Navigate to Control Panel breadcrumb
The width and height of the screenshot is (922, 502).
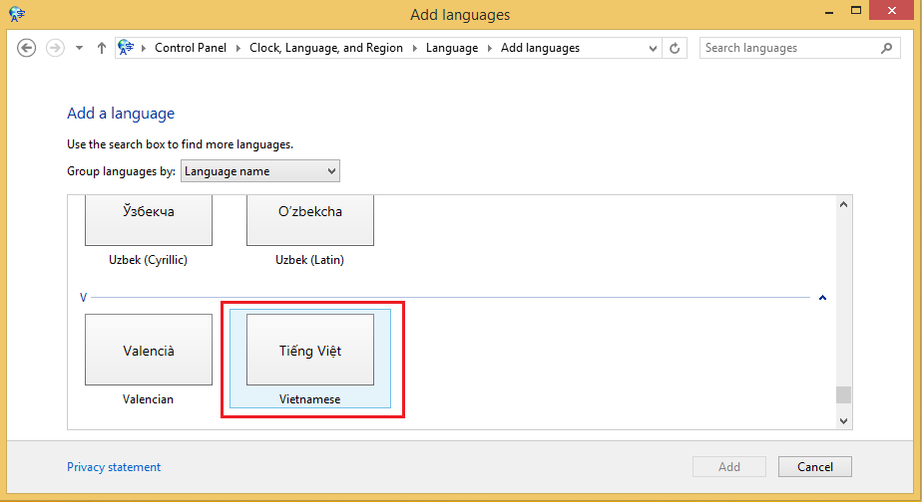190,48
